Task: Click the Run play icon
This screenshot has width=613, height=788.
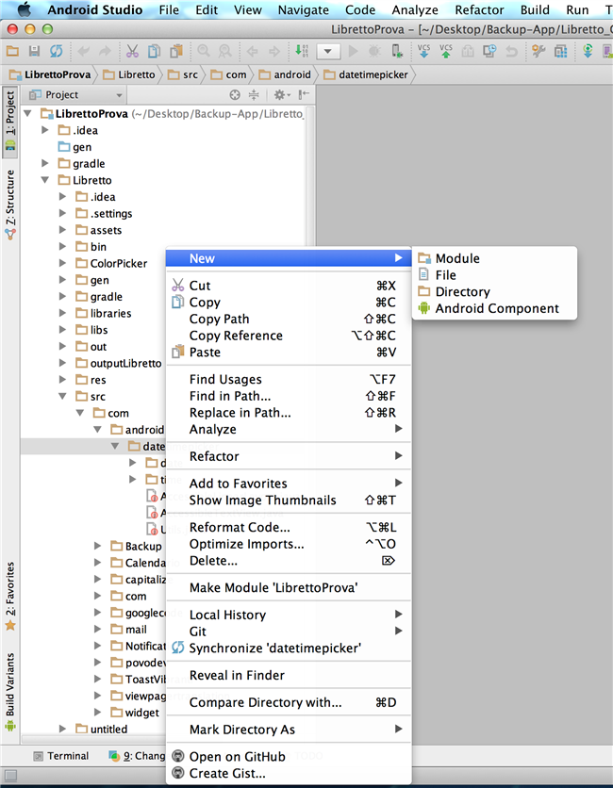Action: click(x=354, y=51)
